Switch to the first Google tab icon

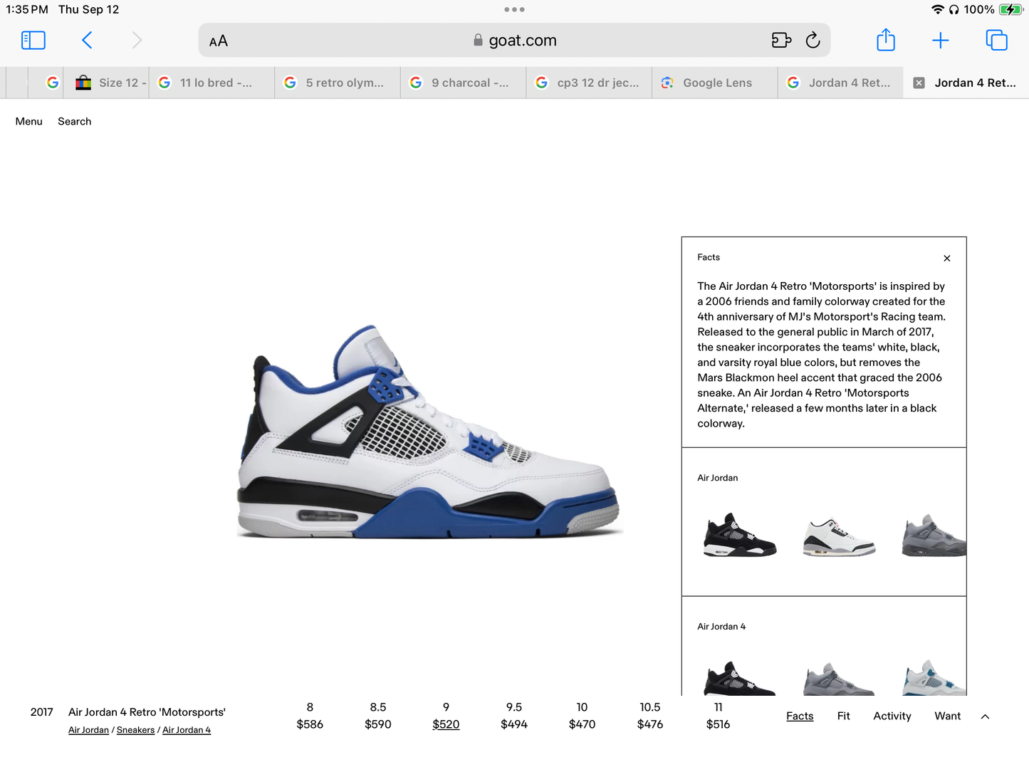pyautogui.click(x=52, y=83)
